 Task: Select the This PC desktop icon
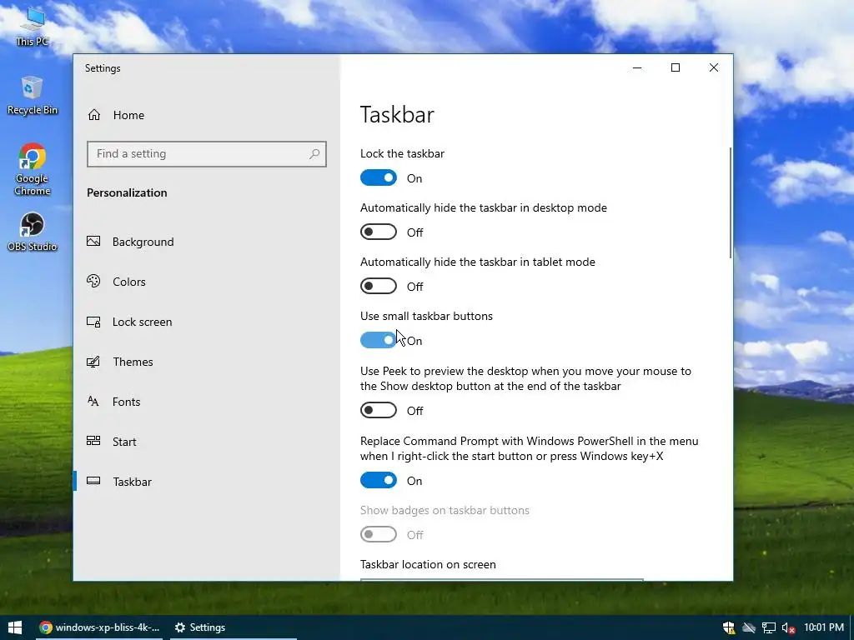pyautogui.click(x=33, y=26)
